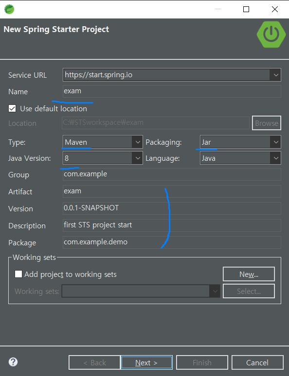Image resolution: width=289 pixels, height=376 pixels.
Task: Click the Cancel button
Action: (x=257, y=362)
